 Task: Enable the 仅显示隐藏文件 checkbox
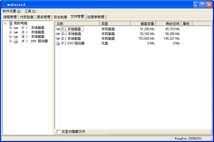click(x=58, y=131)
